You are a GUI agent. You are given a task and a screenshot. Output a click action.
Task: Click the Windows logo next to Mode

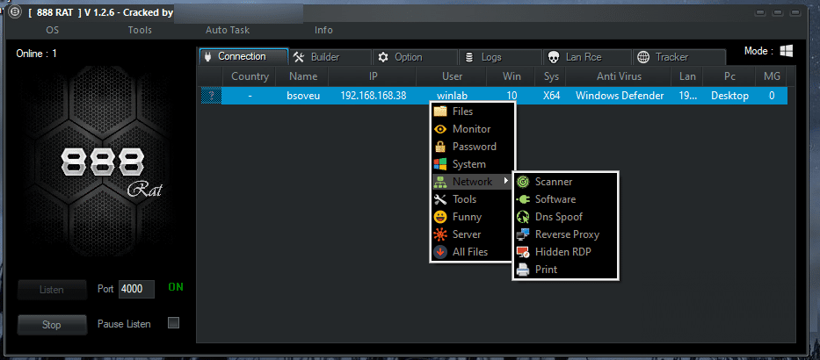pyautogui.click(x=787, y=52)
